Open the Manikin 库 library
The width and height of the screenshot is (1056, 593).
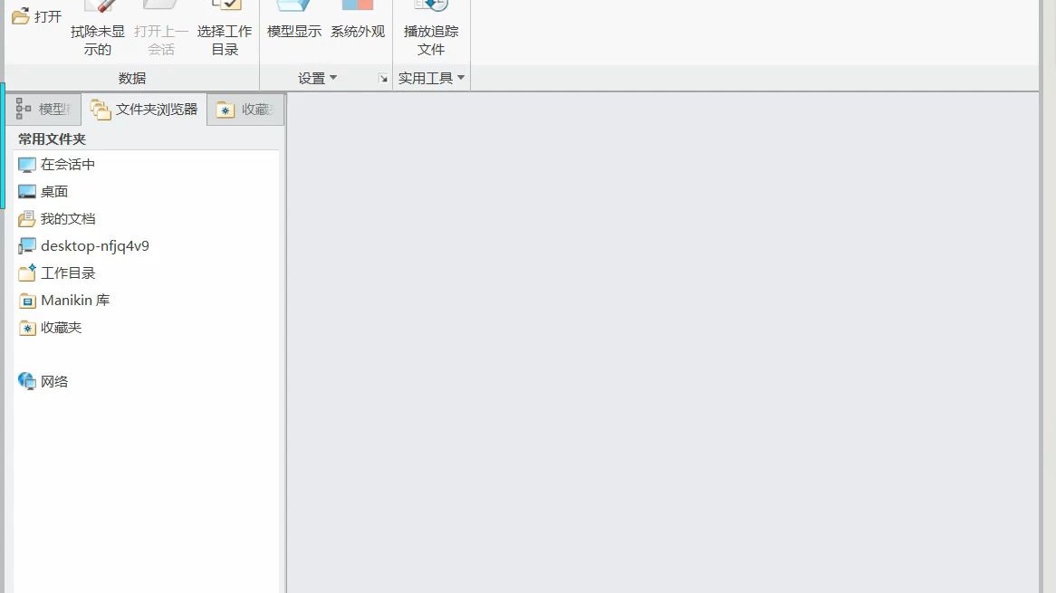click(x=74, y=301)
